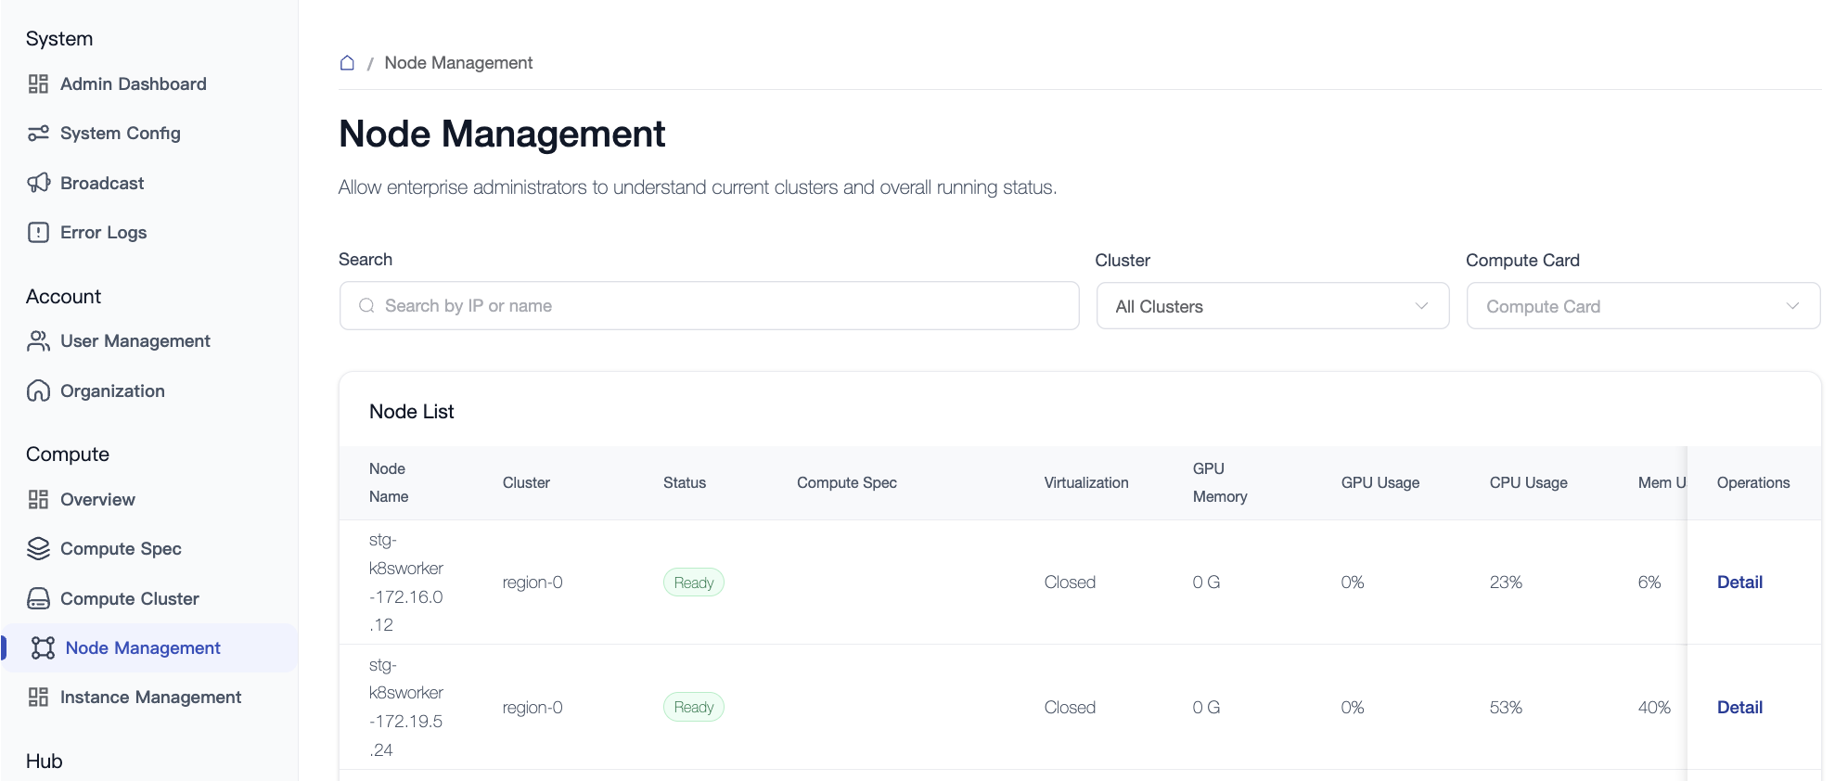Click the User Management people icon
This screenshot has height=781, width=1835.
pos(38,341)
